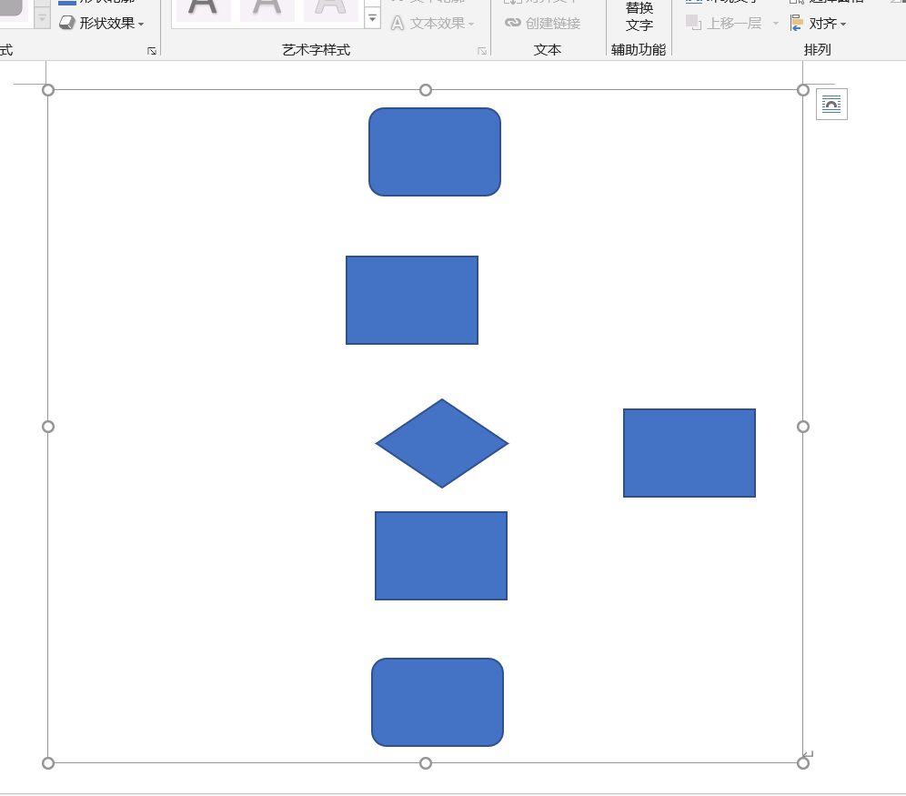Click the 辅助功能 group label
Viewport: 906px width, 796px height.
[639, 50]
